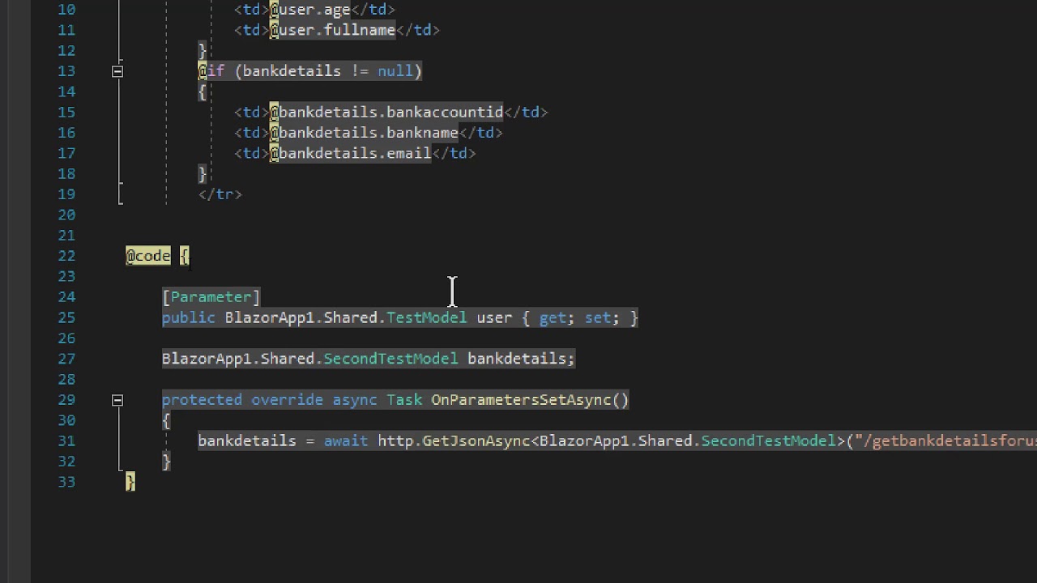Image resolution: width=1037 pixels, height=583 pixels.
Task: Click the bankdetails; field name in line 27
Action: point(521,359)
